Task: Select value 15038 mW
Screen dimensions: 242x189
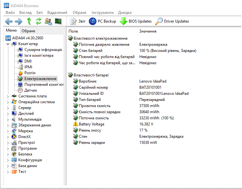Action: [148, 143]
